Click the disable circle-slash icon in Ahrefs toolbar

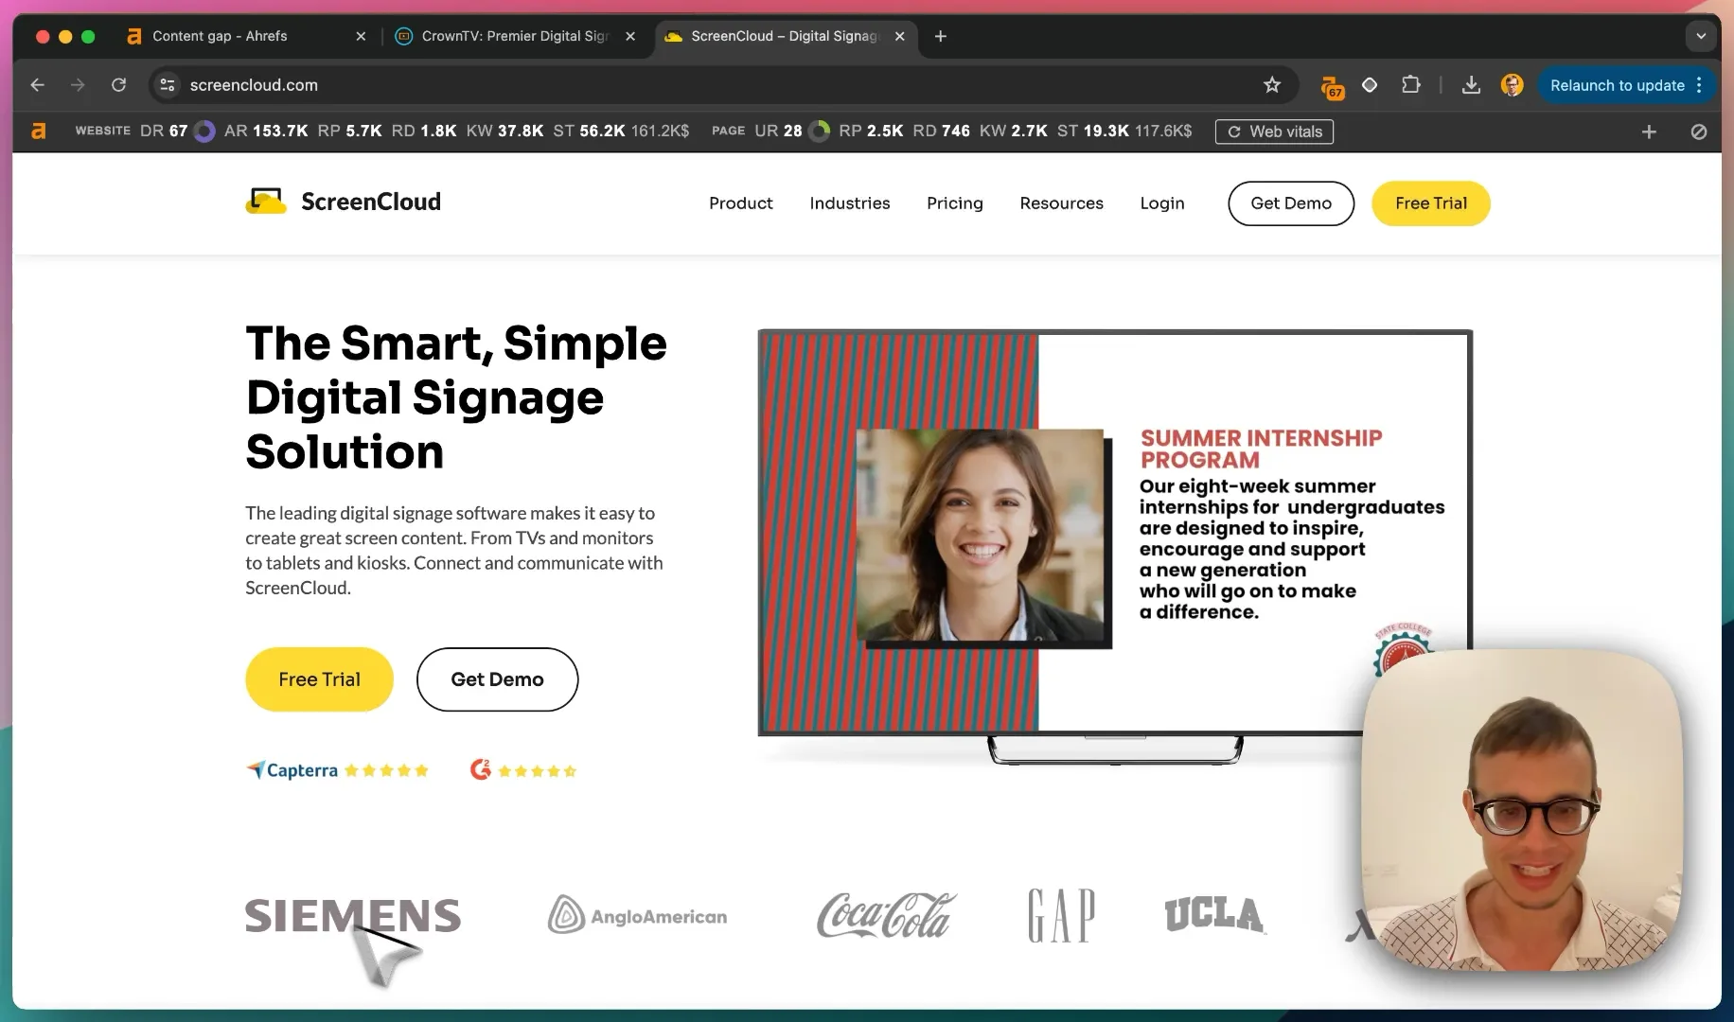click(x=1699, y=132)
